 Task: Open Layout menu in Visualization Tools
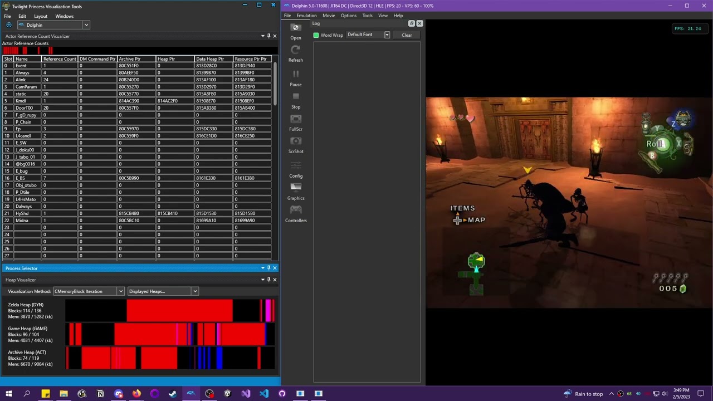coord(41,16)
